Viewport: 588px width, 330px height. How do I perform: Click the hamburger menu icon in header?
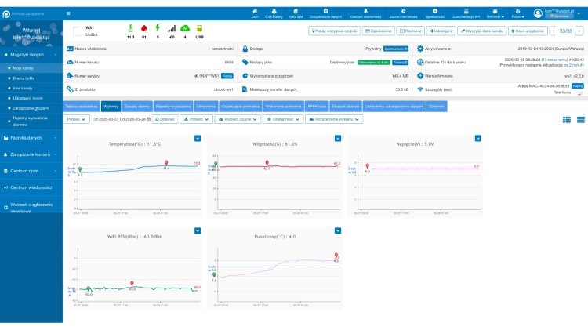point(68,13)
